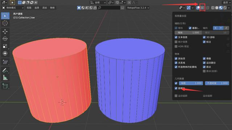Open the 选项 options dropdown

click(227, 3)
